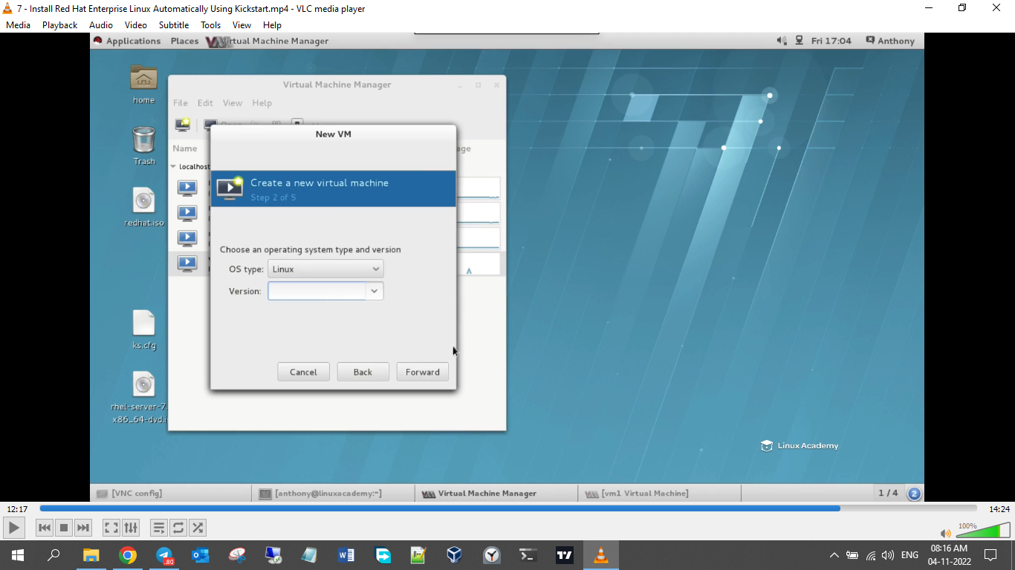Viewport: 1015px width, 570px height.
Task: Show hidden system tray icons
Action: (x=834, y=555)
